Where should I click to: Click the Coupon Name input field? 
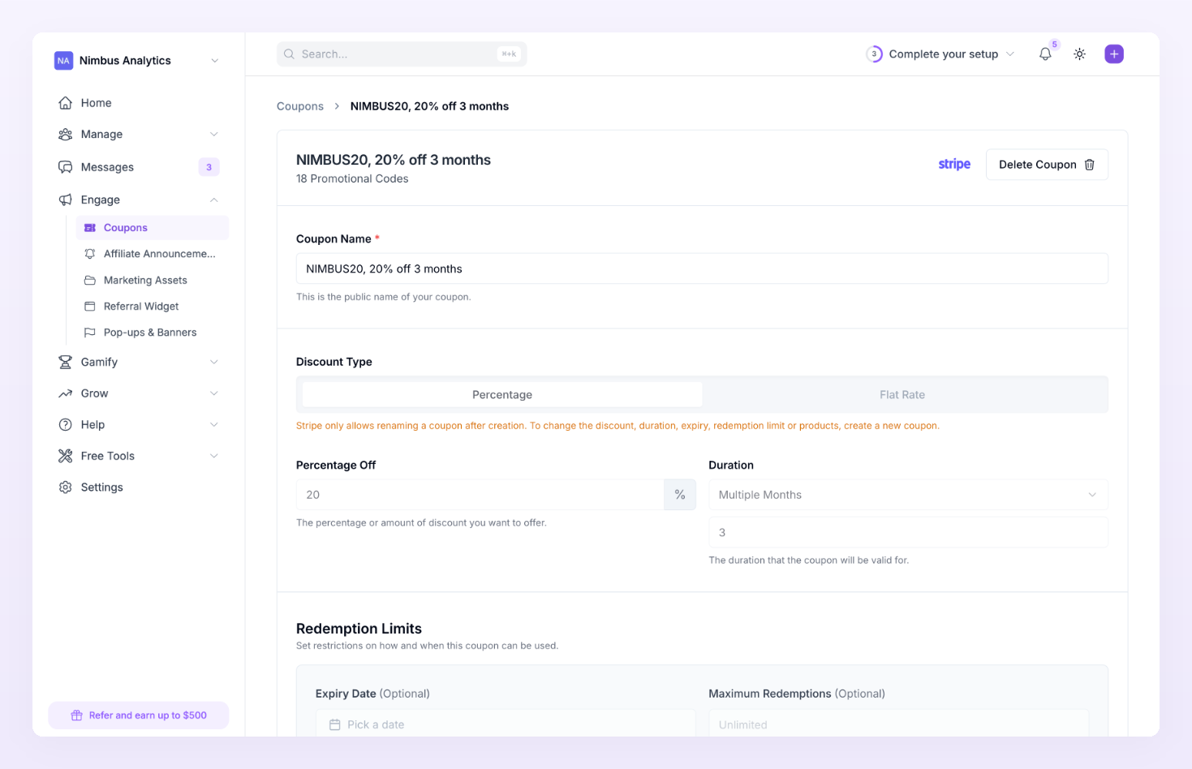point(702,269)
